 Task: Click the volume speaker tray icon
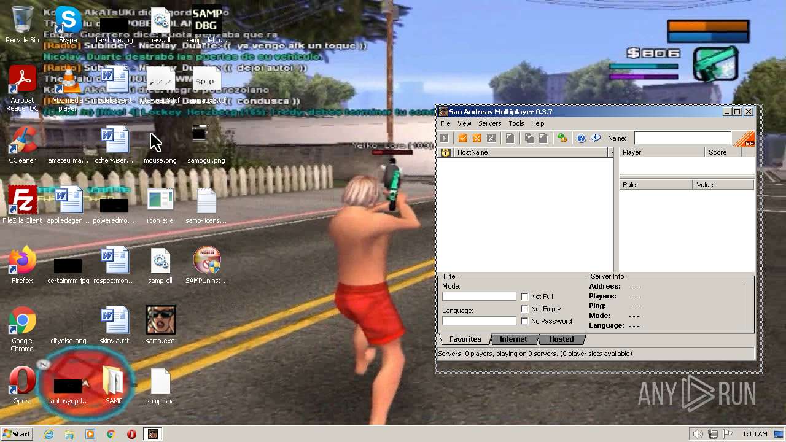pos(698,434)
